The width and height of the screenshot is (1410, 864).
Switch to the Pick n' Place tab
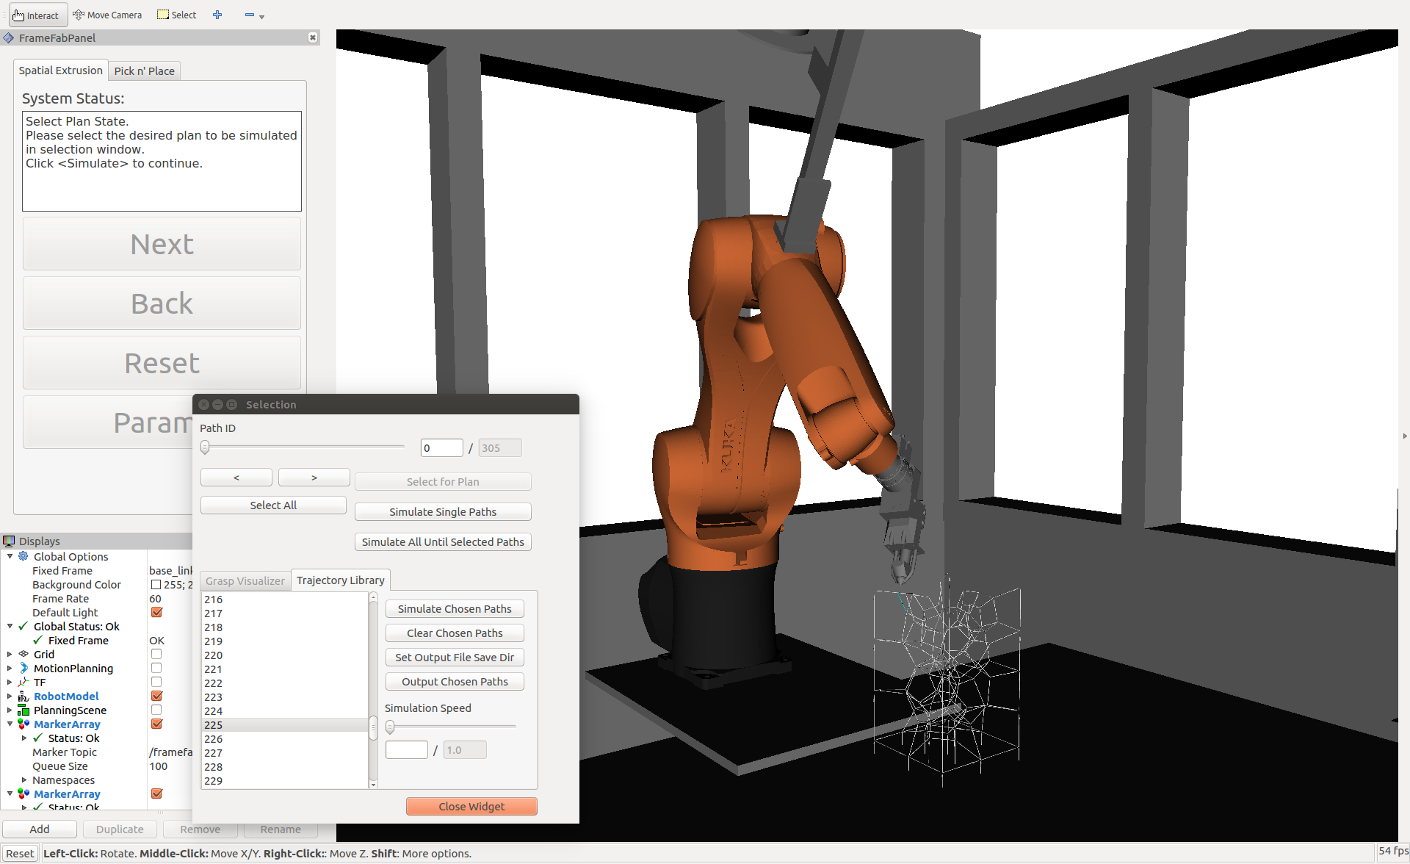[x=144, y=71]
